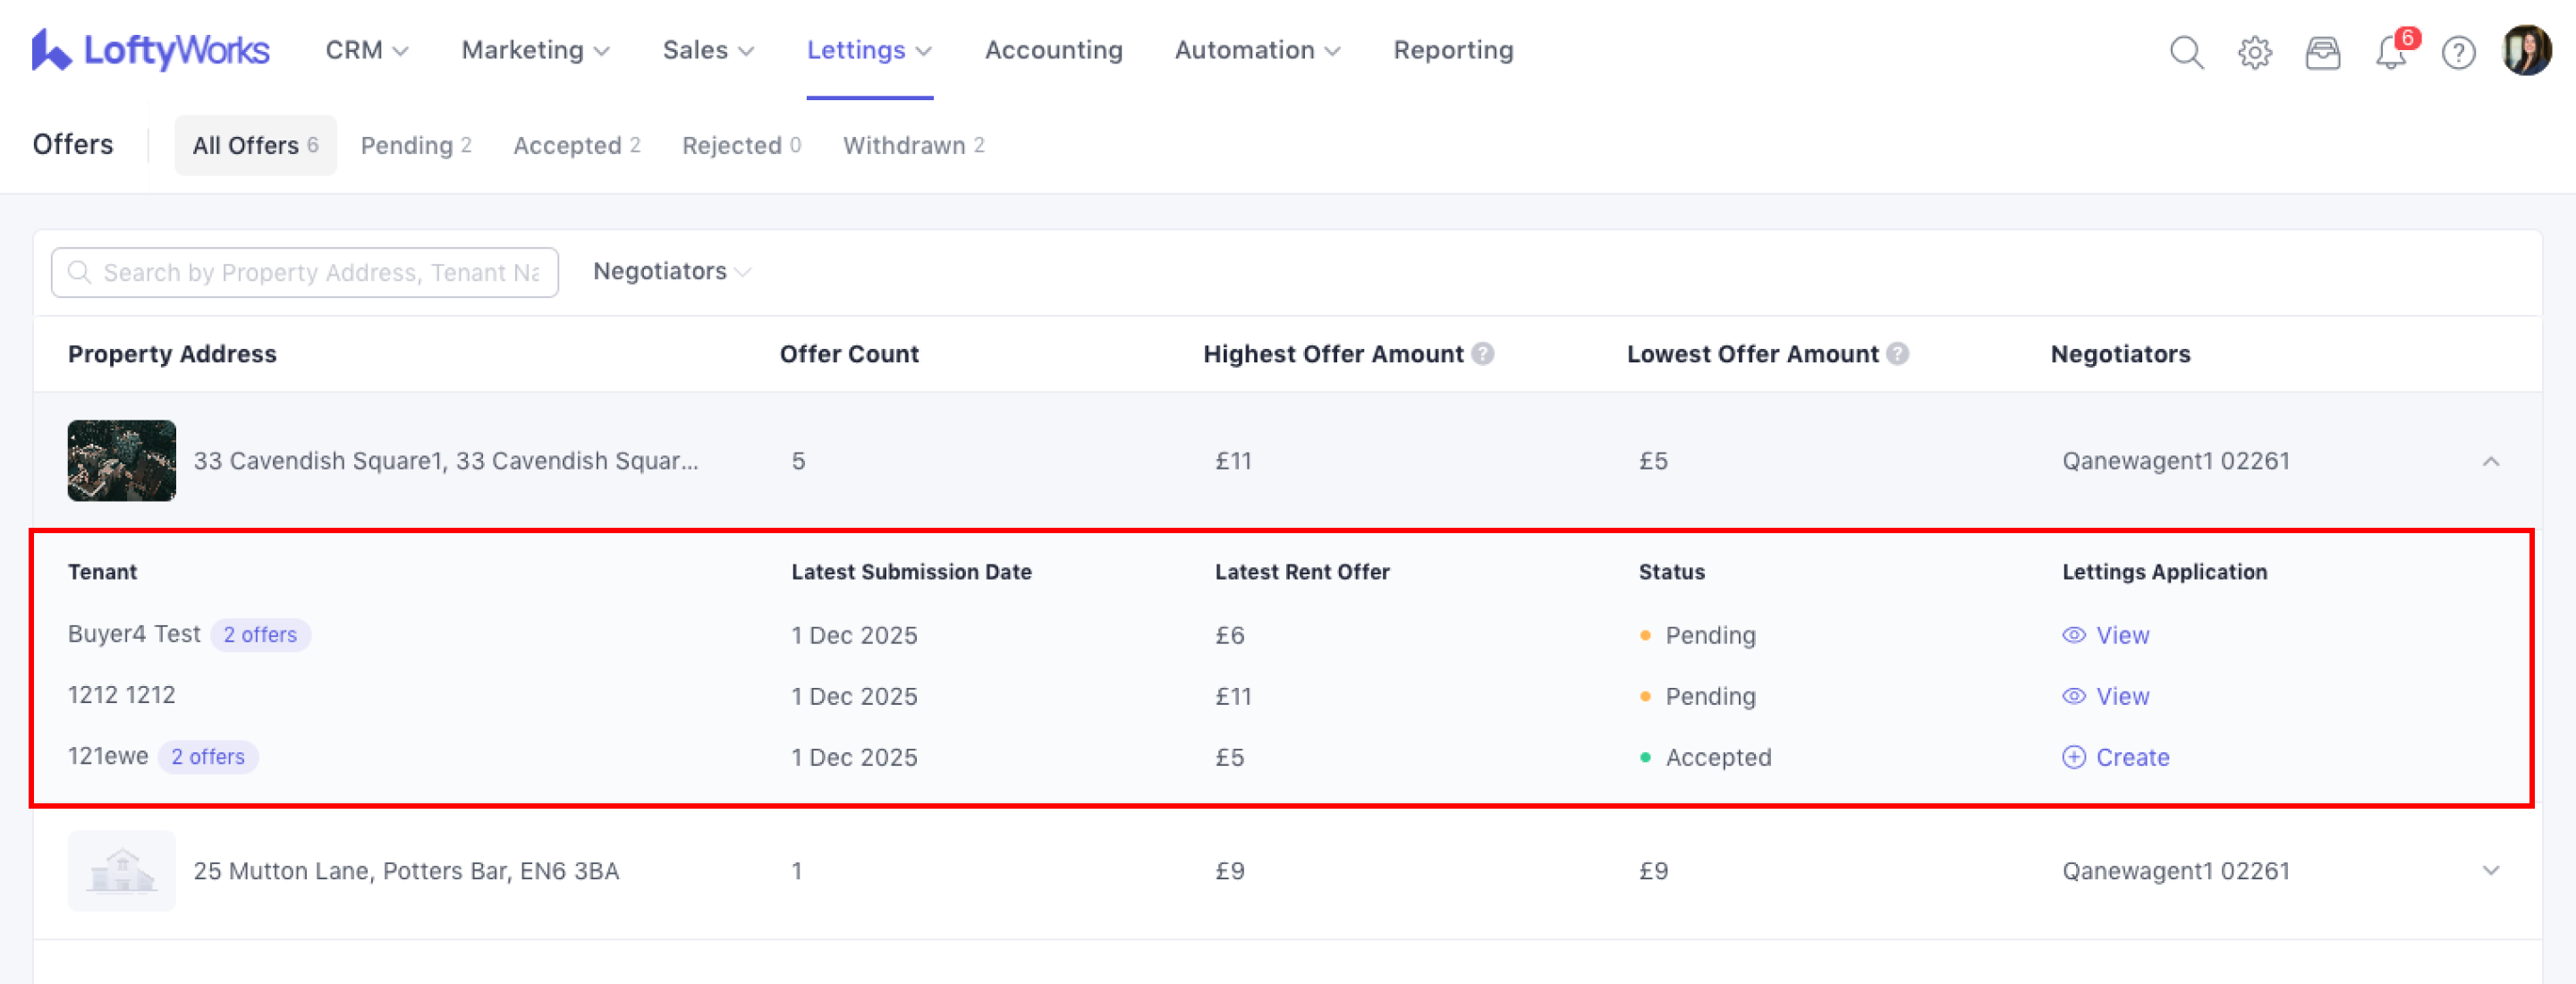Switch to the Pending offers tab

click(415, 146)
